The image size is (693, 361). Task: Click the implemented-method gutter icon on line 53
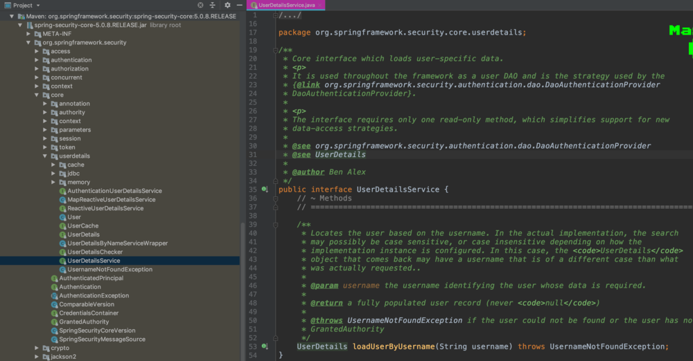[265, 346]
